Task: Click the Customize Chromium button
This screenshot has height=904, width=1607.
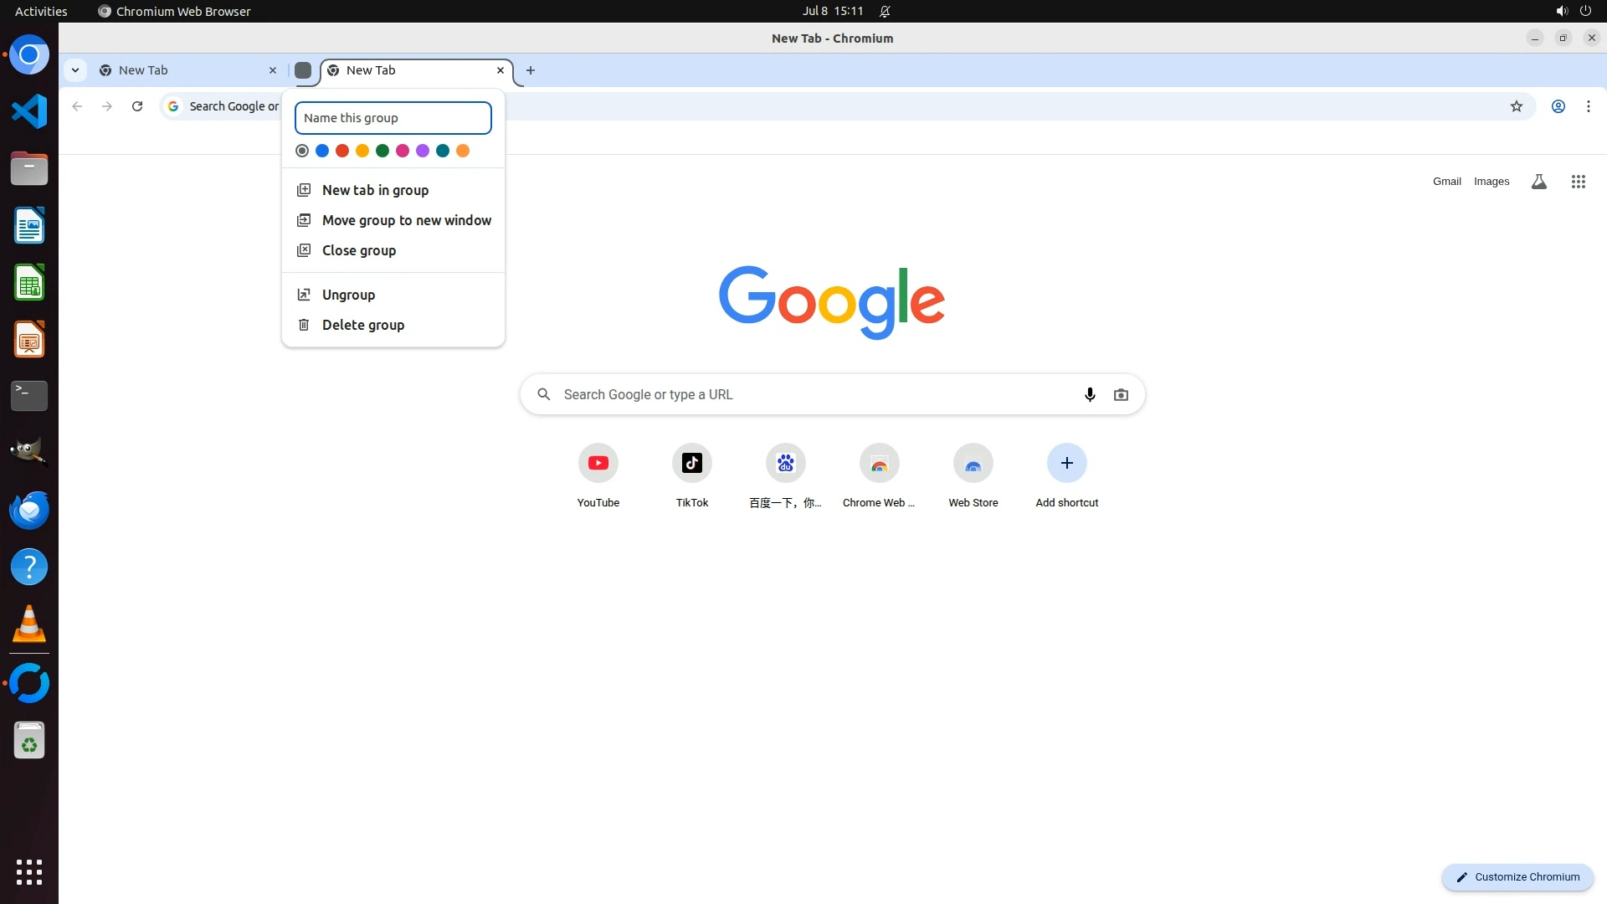Action: (1517, 876)
